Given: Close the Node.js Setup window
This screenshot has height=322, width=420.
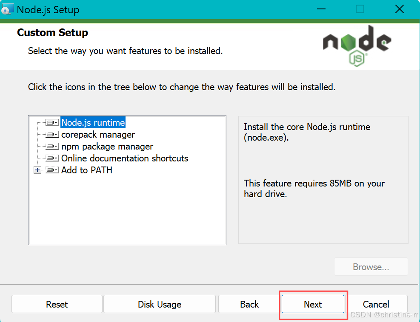Looking at the screenshot, I should [x=400, y=9].
